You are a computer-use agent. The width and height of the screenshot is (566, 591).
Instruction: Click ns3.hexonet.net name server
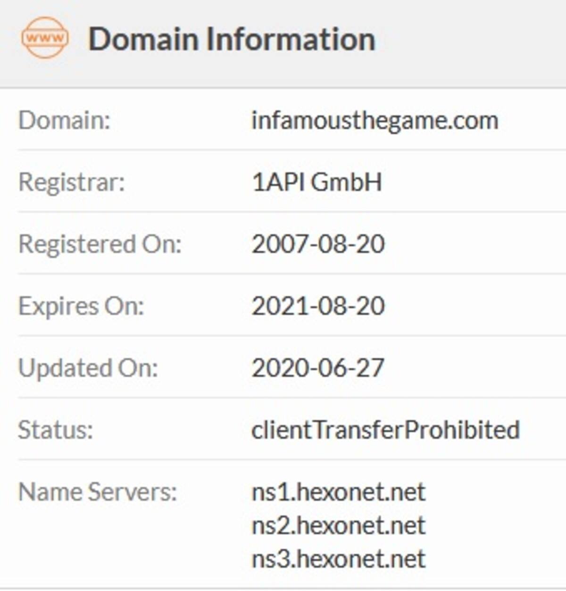point(339,559)
